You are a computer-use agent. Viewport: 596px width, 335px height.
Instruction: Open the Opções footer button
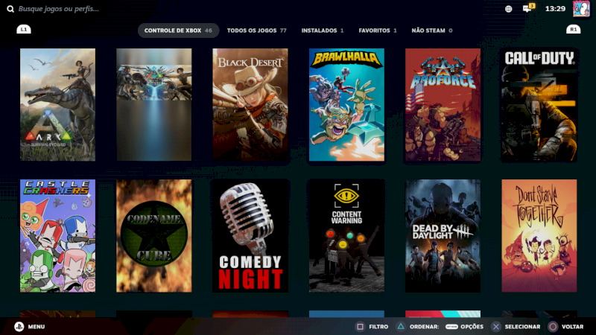tap(472, 327)
